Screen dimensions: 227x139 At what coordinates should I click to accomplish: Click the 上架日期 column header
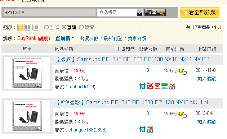click(206, 49)
